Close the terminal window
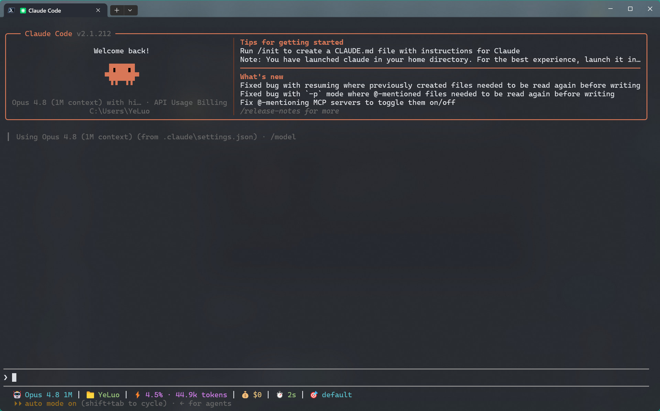Image resolution: width=660 pixels, height=411 pixels. pos(650,9)
